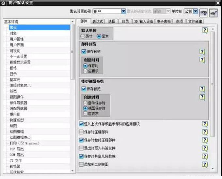Click the scroll-down arrow of the settings panel scrollbar
Viewport: 222px width, 179px height.
click(x=213, y=169)
